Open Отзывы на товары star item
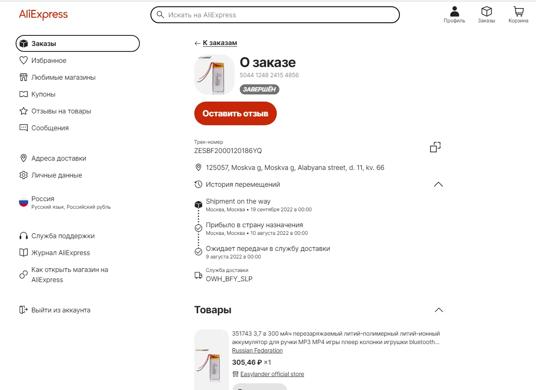 55,111
